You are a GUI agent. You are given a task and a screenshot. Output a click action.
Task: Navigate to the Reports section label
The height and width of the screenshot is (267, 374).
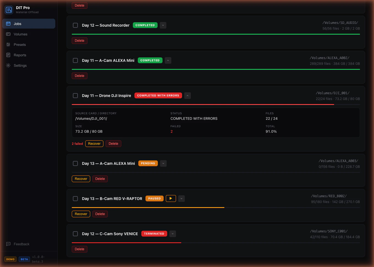click(x=20, y=55)
